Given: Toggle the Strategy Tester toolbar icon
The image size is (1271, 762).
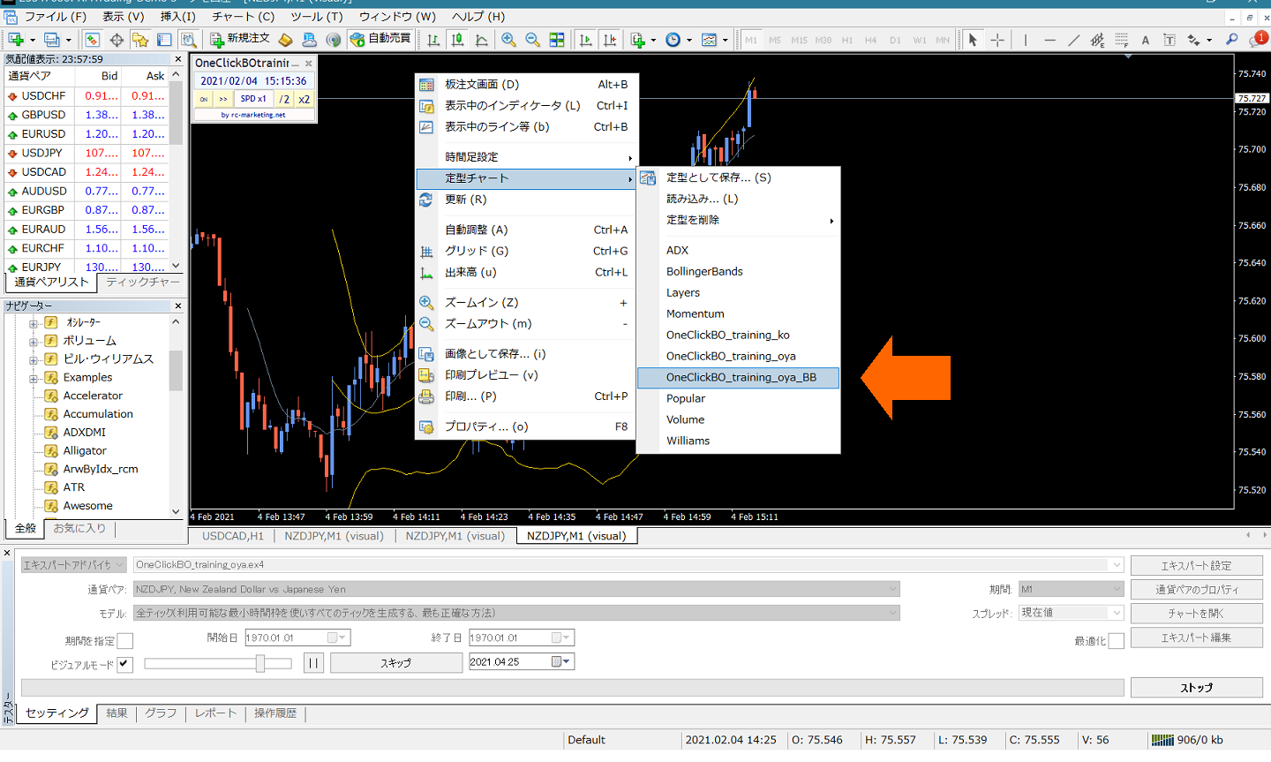Looking at the screenshot, I should click(x=188, y=40).
